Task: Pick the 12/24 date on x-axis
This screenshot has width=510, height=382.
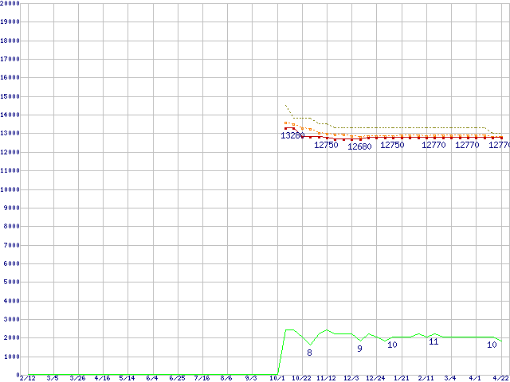Action: pyautogui.click(x=376, y=378)
